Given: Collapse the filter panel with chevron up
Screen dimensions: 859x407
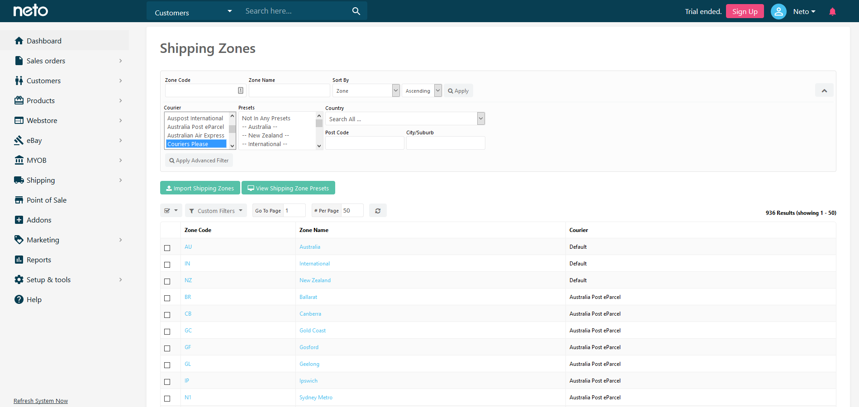Looking at the screenshot, I should (x=824, y=90).
